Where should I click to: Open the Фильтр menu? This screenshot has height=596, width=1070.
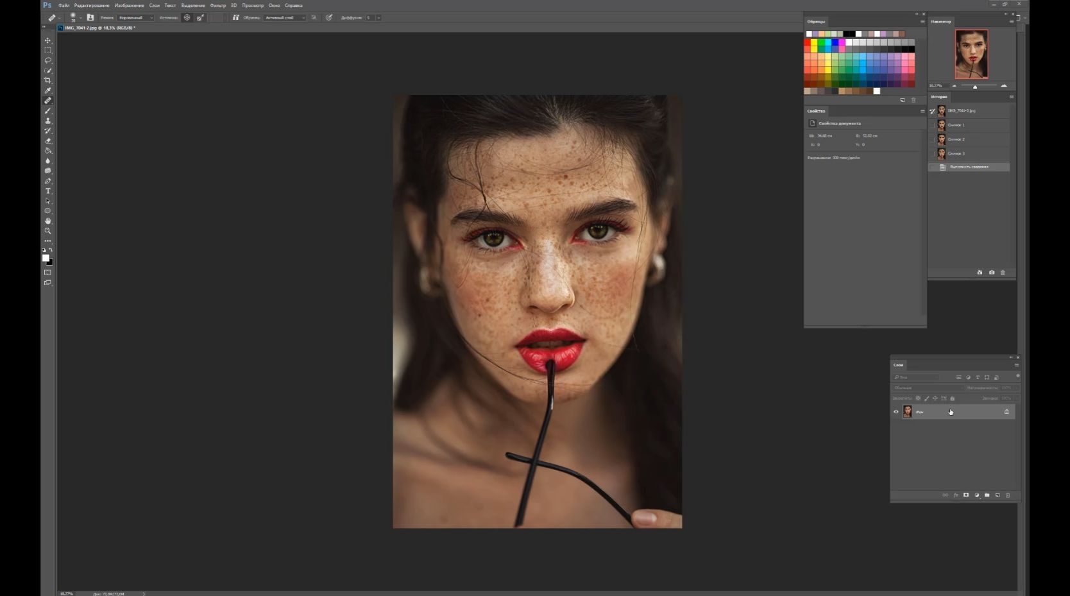(218, 5)
